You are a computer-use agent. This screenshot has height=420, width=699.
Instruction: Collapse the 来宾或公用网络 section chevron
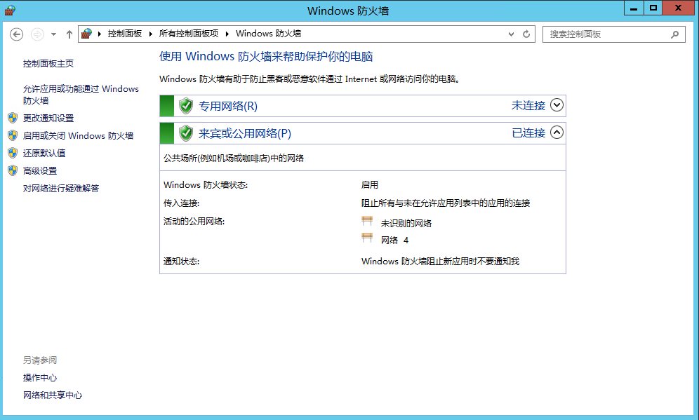[557, 133]
